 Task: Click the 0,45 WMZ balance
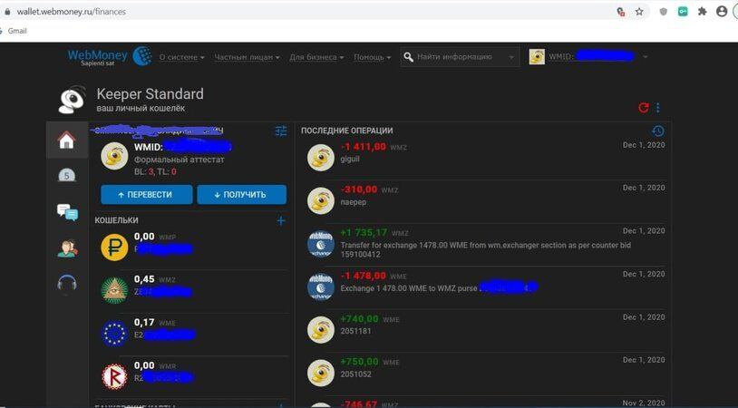click(x=154, y=279)
